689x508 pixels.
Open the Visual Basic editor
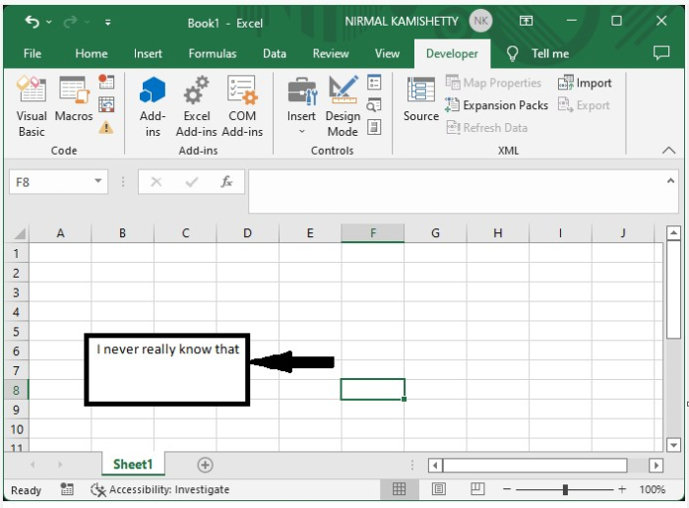pyautogui.click(x=31, y=107)
